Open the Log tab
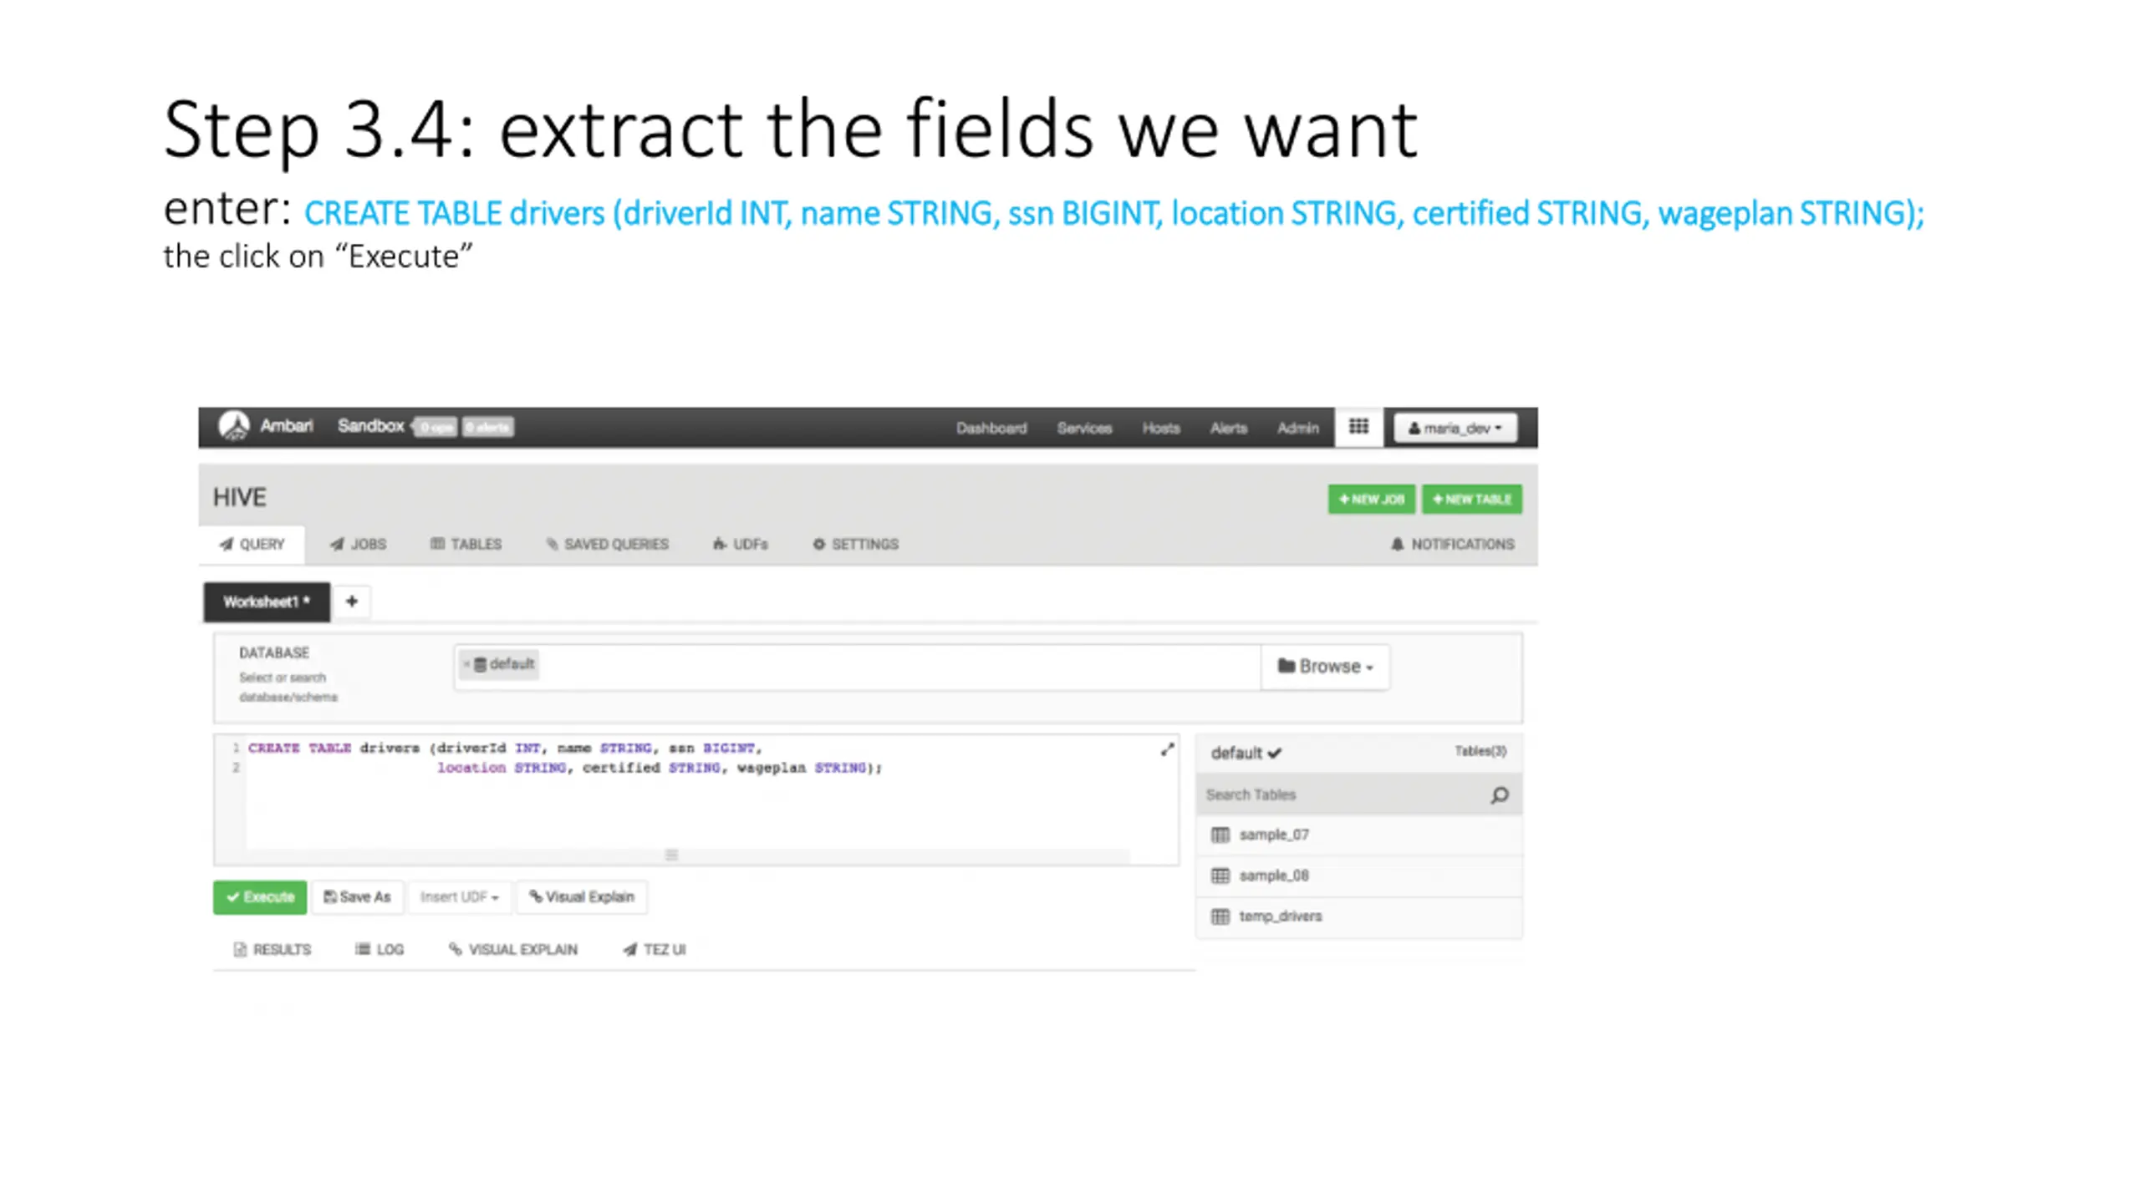The image size is (2140, 1203). click(380, 949)
